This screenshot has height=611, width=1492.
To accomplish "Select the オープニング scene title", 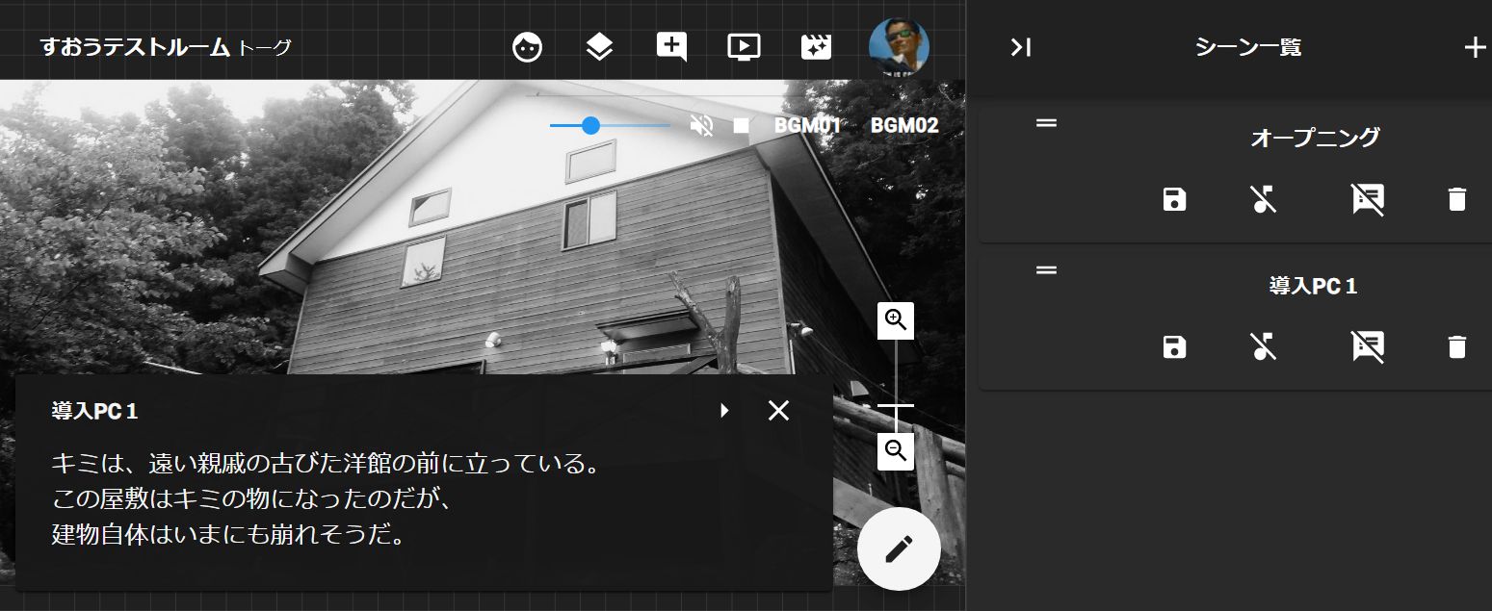I will point(1314,138).
